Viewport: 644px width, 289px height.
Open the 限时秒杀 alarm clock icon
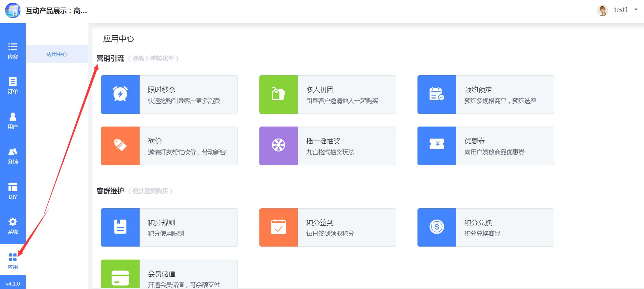120,94
